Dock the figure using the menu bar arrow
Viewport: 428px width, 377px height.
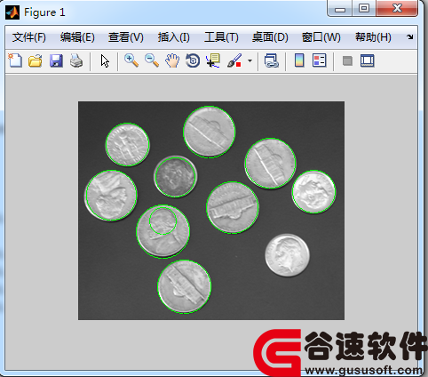410,37
